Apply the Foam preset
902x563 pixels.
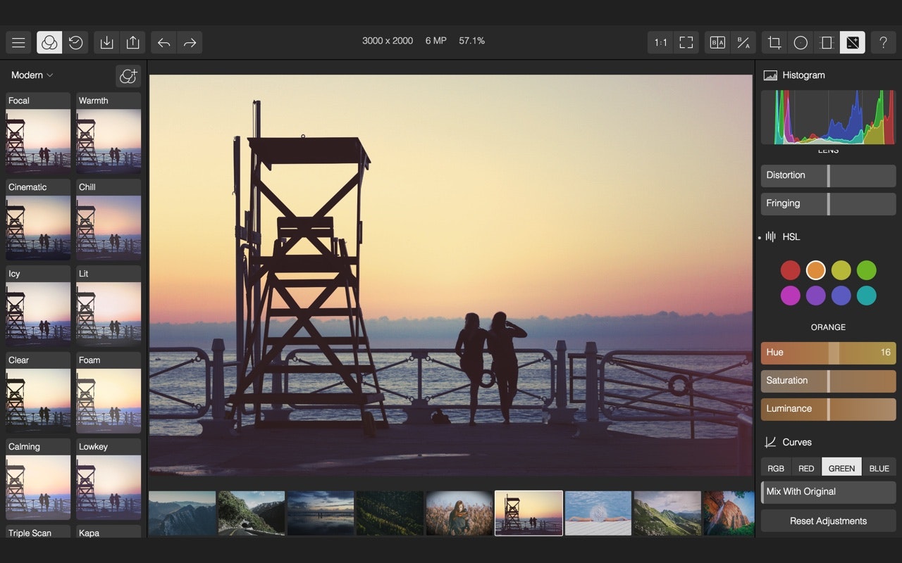(109, 393)
